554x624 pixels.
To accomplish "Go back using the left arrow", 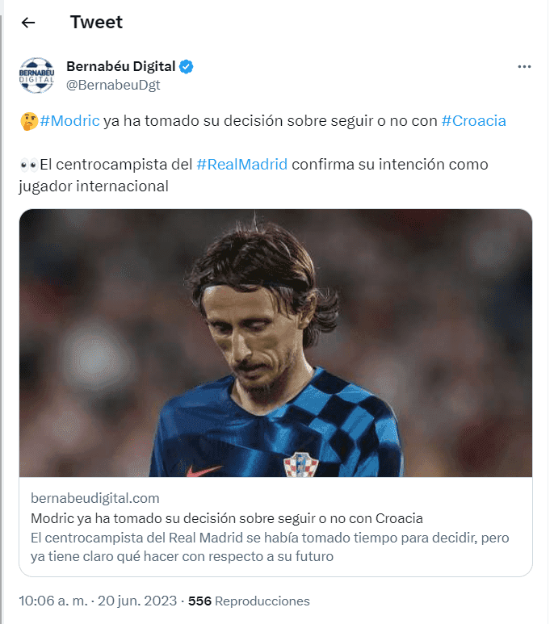I will 28,23.
